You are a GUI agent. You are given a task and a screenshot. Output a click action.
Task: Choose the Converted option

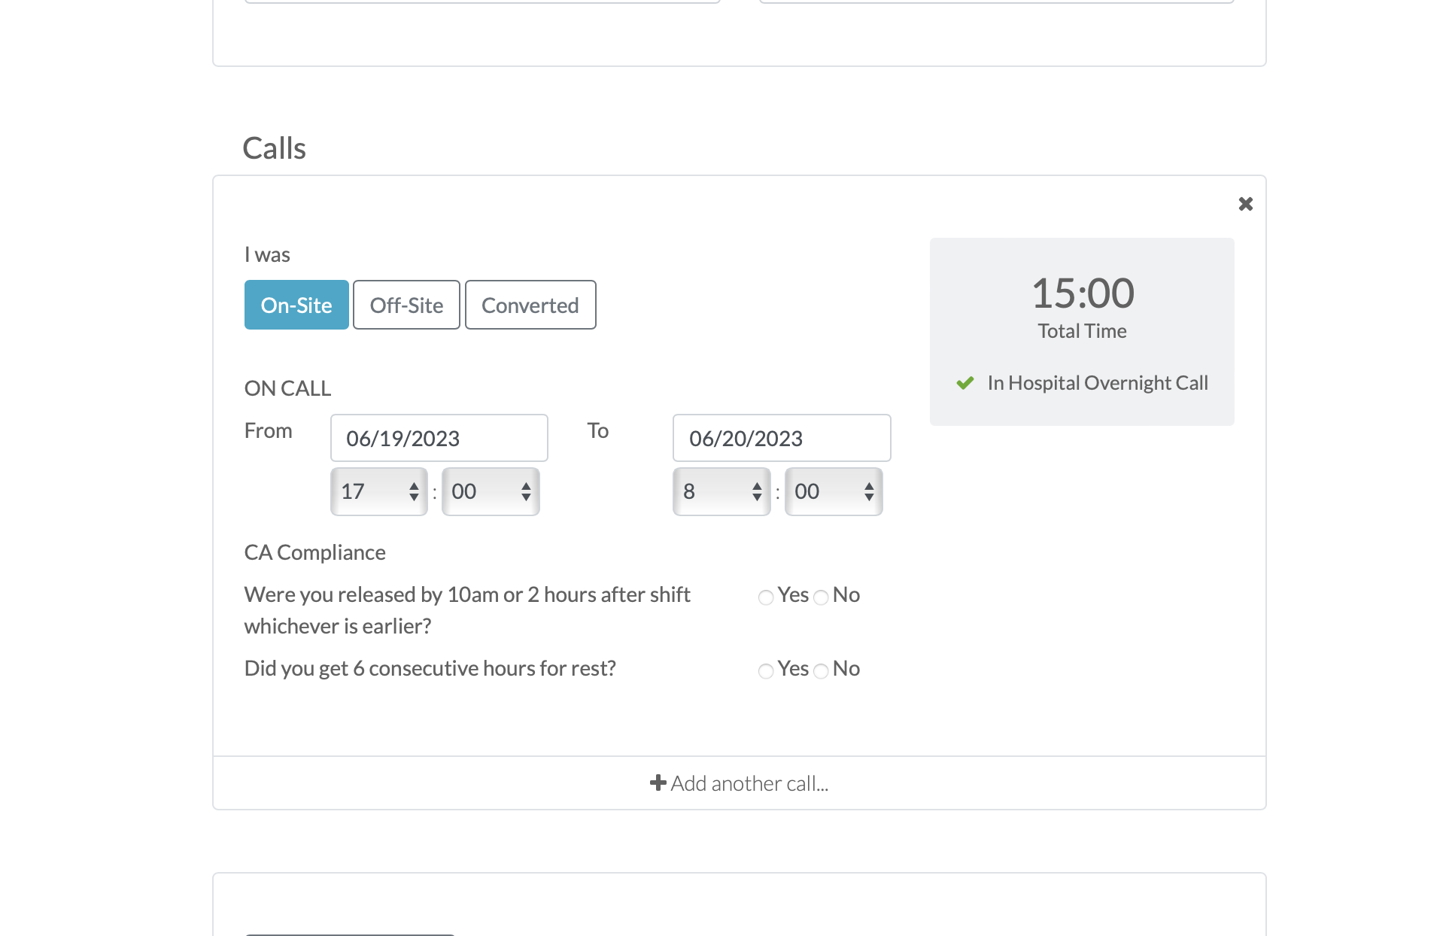coord(530,305)
